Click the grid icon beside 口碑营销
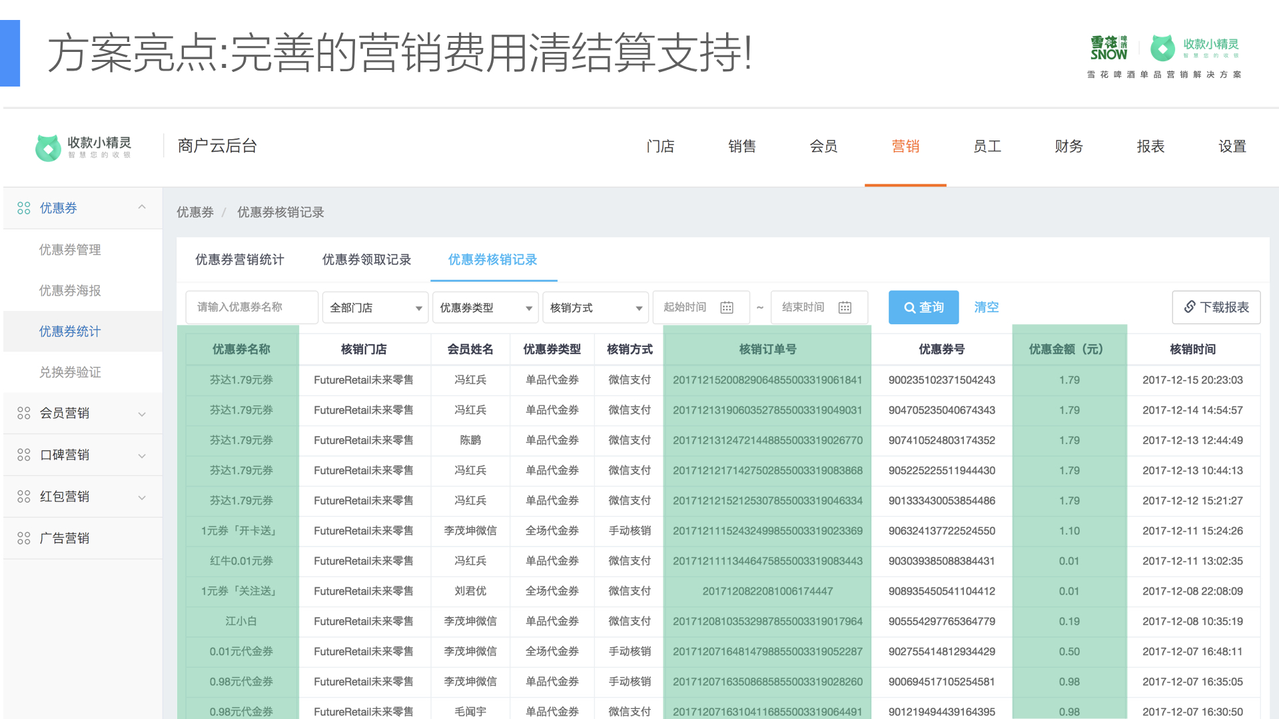The height and width of the screenshot is (719, 1279). point(24,455)
